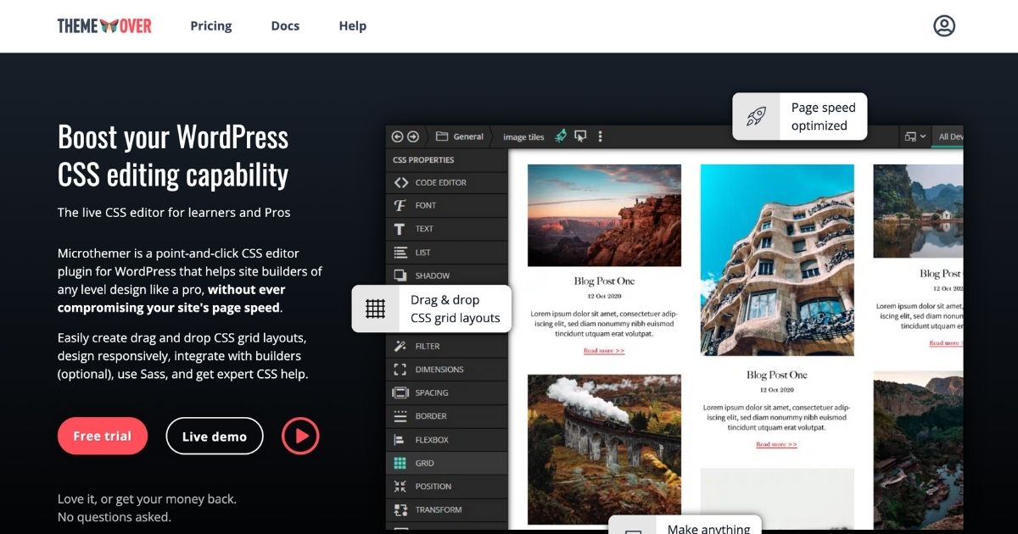
Task: Click the back arrow in editor toolbar
Action: click(397, 136)
